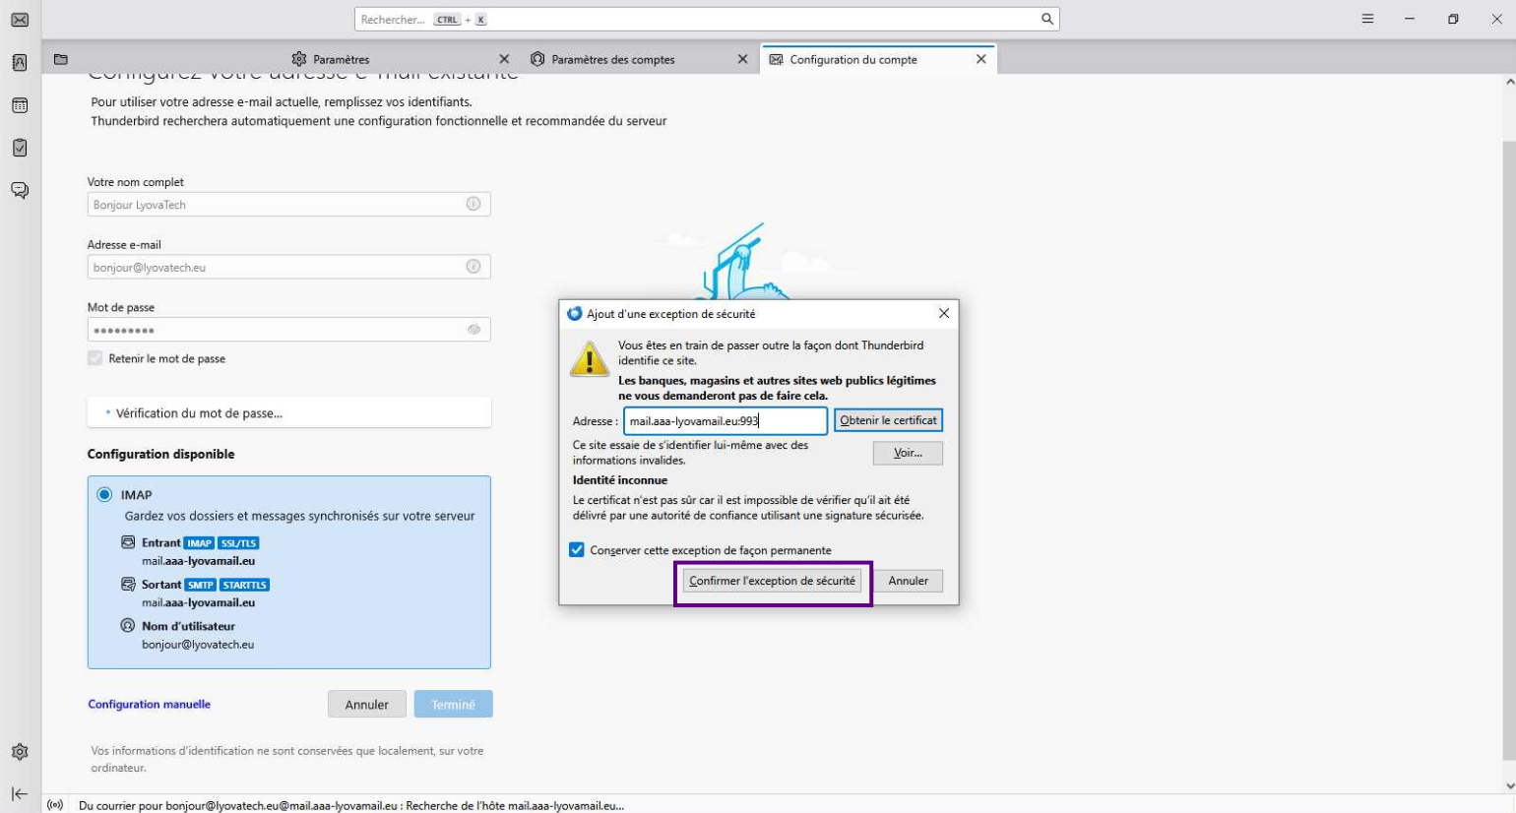Switch to the Paramètres tab

400,59
